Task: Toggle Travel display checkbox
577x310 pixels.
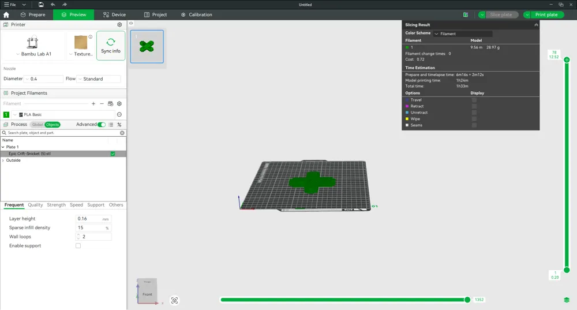Action: (474, 100)
